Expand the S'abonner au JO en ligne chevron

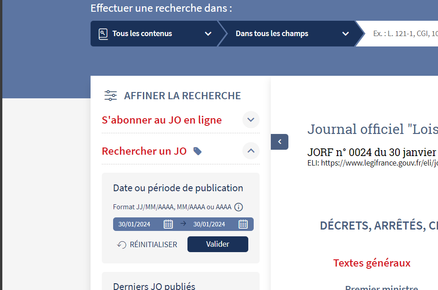tap(251, 120)
